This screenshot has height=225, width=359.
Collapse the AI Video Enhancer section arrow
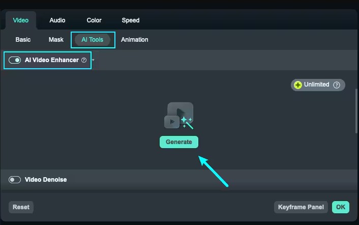pos(93,60)
